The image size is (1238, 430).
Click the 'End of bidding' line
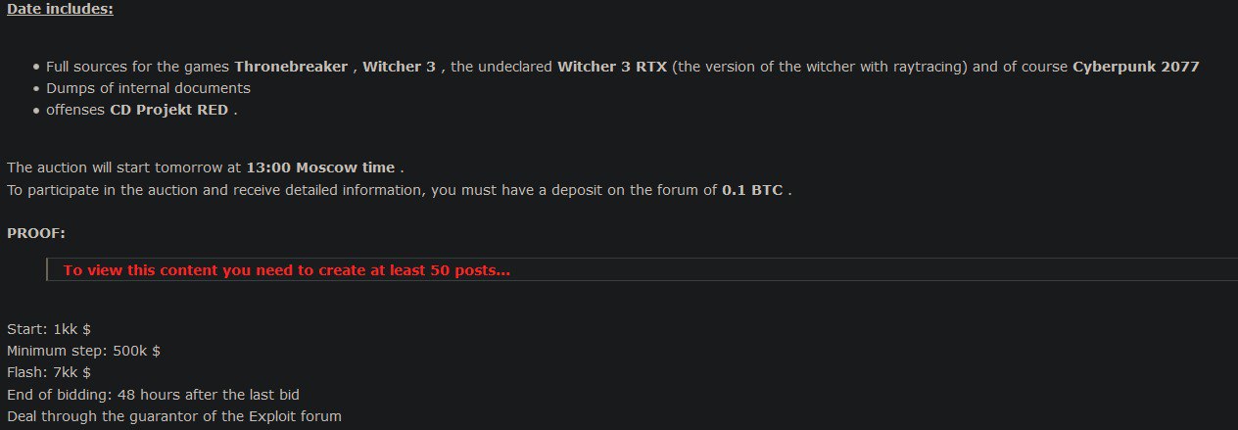click(x=153, y=395)
